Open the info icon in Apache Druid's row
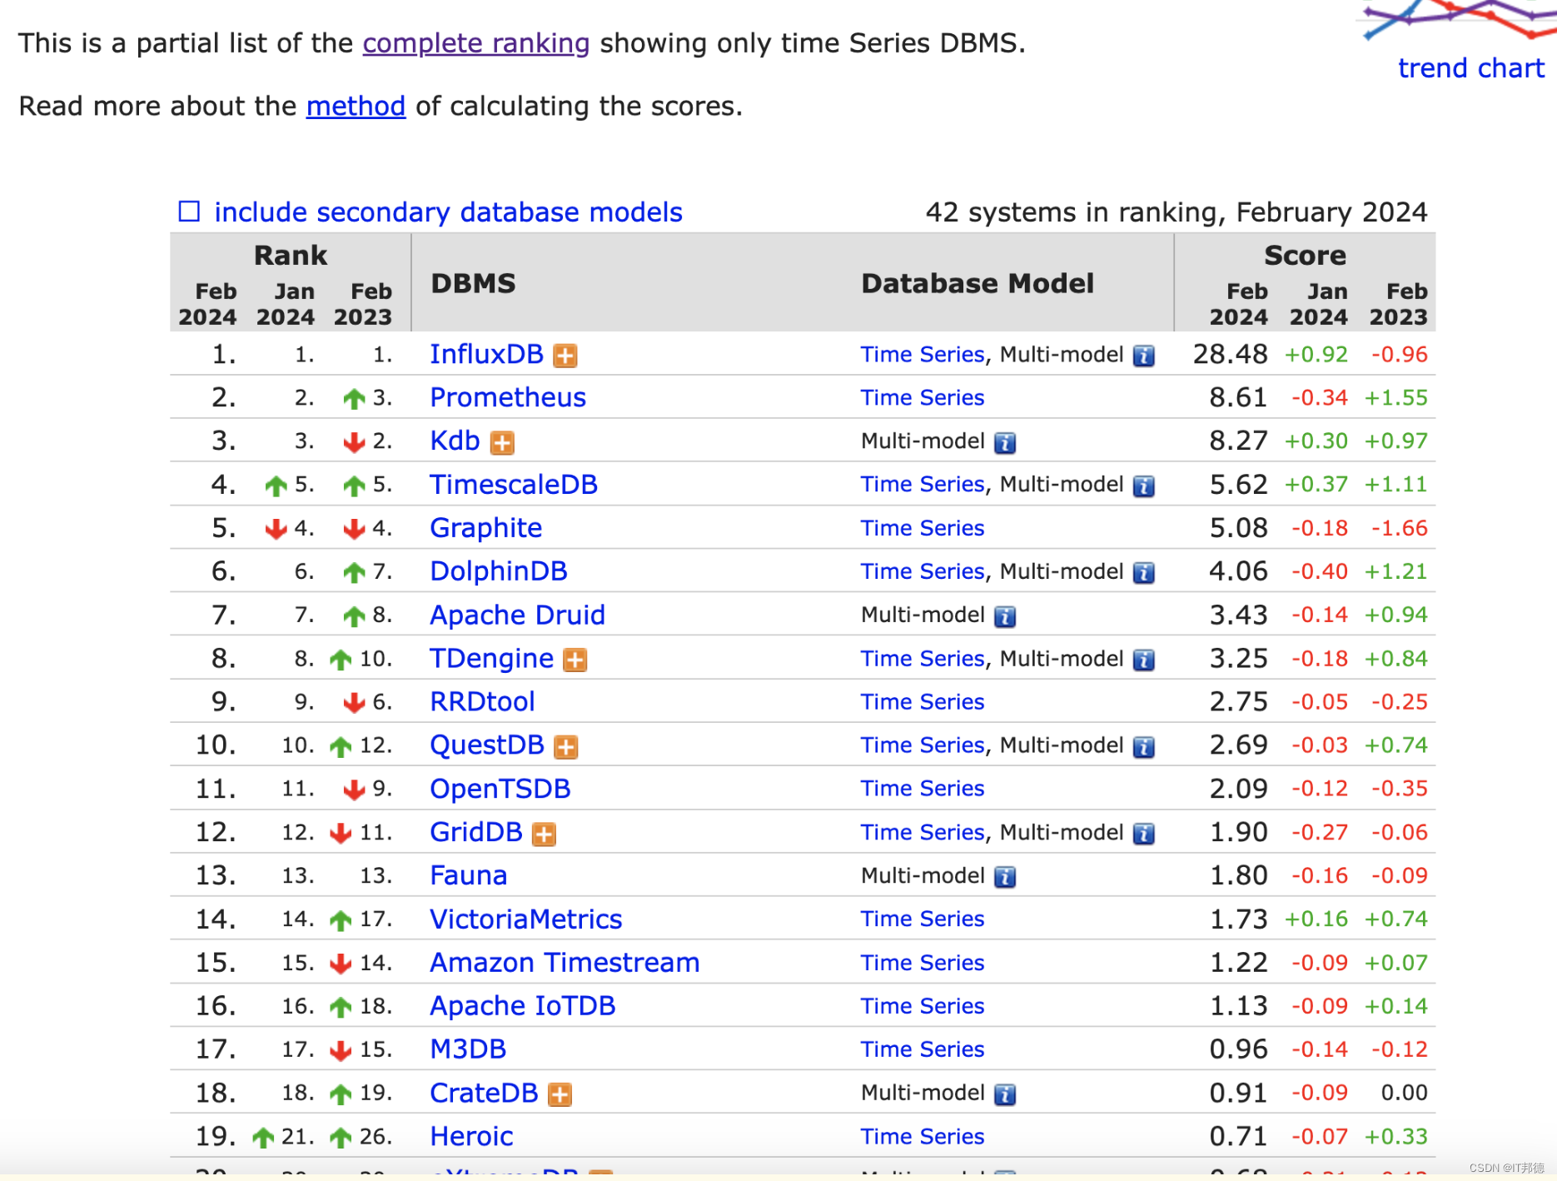 tap(1005, 616)
